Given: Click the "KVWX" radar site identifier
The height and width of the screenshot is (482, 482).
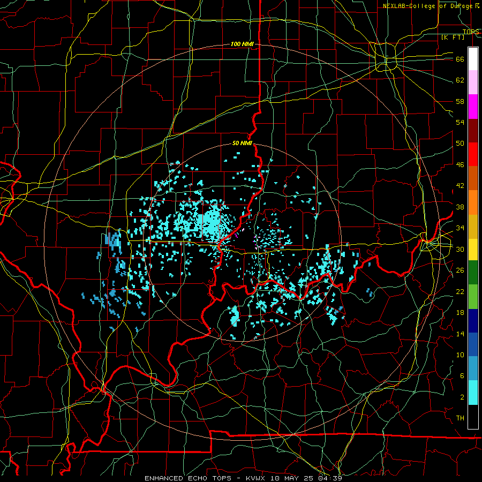Looking at the screenshot, I should point(255,478).
